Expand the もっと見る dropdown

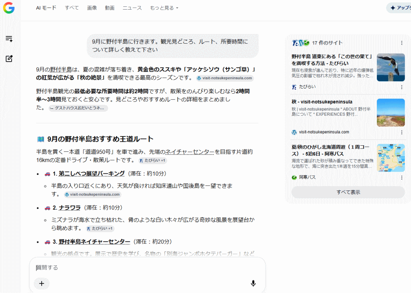tap(164, 8)
